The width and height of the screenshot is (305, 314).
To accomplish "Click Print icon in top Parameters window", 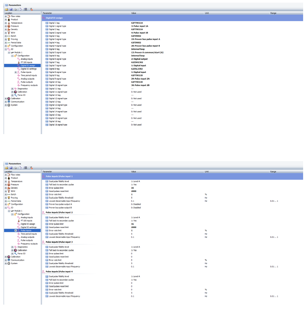I will point(15,9).
